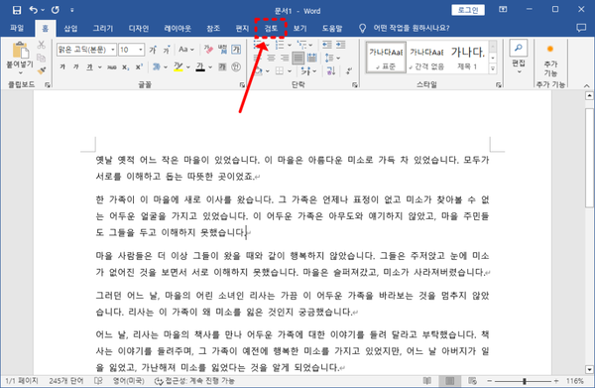Click the phonetic guide icon
The image size is (595, 388).
pyautogui.click(x=222, y=50)
